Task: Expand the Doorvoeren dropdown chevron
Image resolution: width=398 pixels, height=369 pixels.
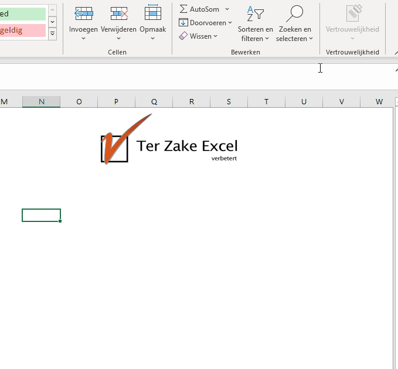Action: click(230, 23)
